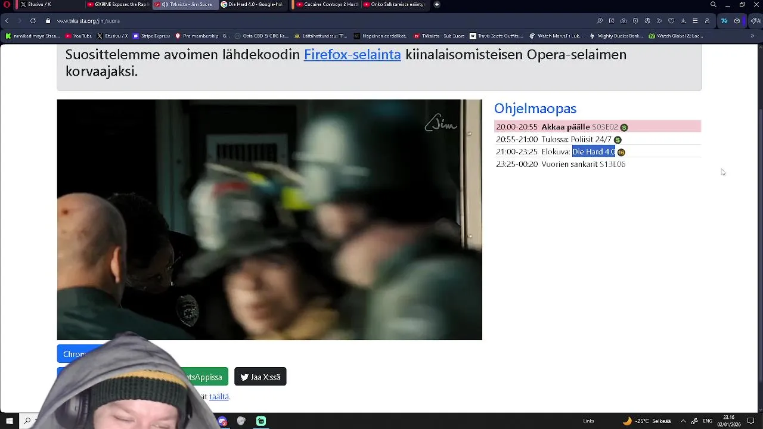Open the extensions cube icon

[x=737, y=21]
